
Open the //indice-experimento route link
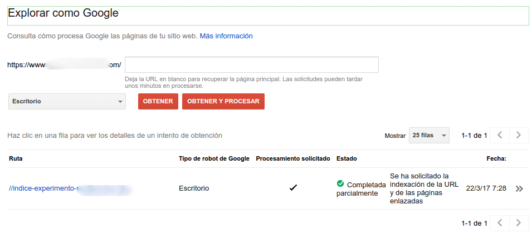coord(70,188)
